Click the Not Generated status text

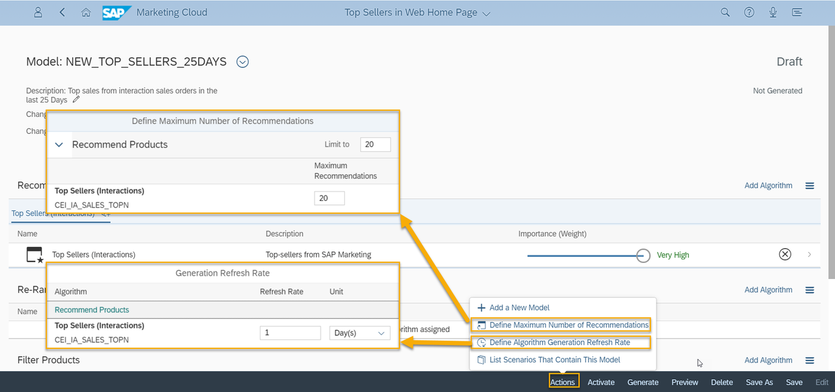pos(778,91)
